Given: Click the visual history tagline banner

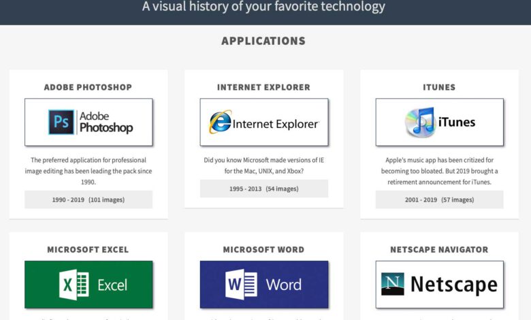Looking at the screenshot, I should click(x=263, y=7).
